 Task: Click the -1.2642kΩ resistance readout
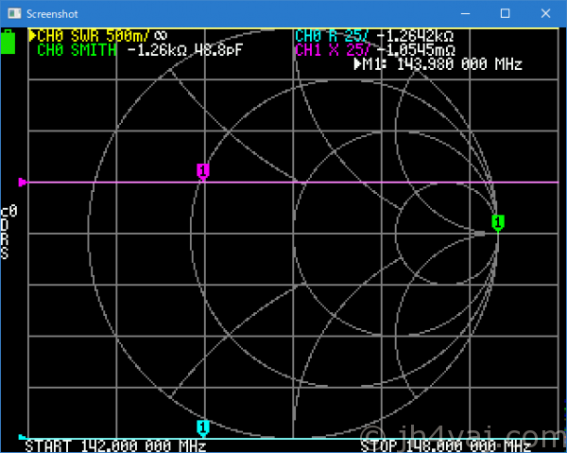point(415,36)
